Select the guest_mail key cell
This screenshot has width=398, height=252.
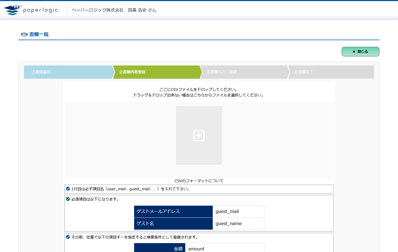tap(238, 212)
